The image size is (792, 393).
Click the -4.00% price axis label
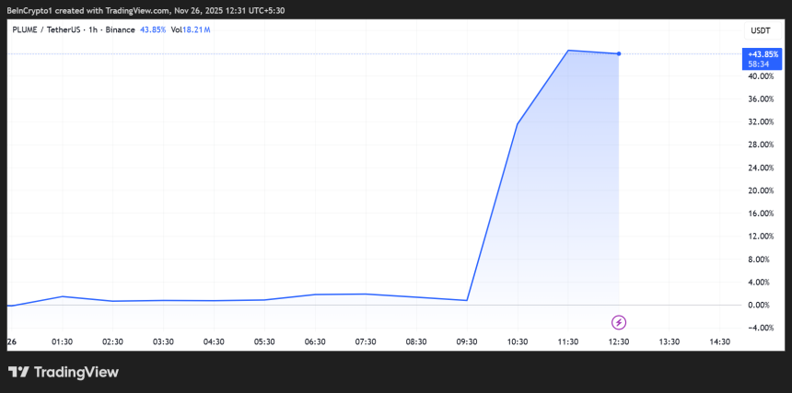click(761, 328)
